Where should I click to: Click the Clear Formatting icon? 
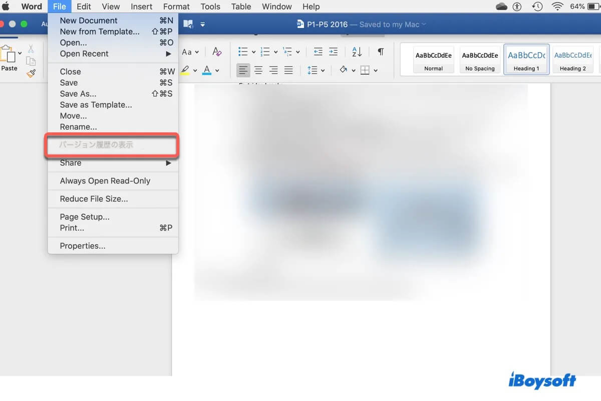click(217, 52)
